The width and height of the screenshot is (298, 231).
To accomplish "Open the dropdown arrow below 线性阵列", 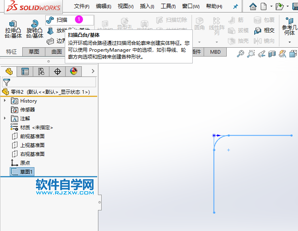I will click(217, 42).
